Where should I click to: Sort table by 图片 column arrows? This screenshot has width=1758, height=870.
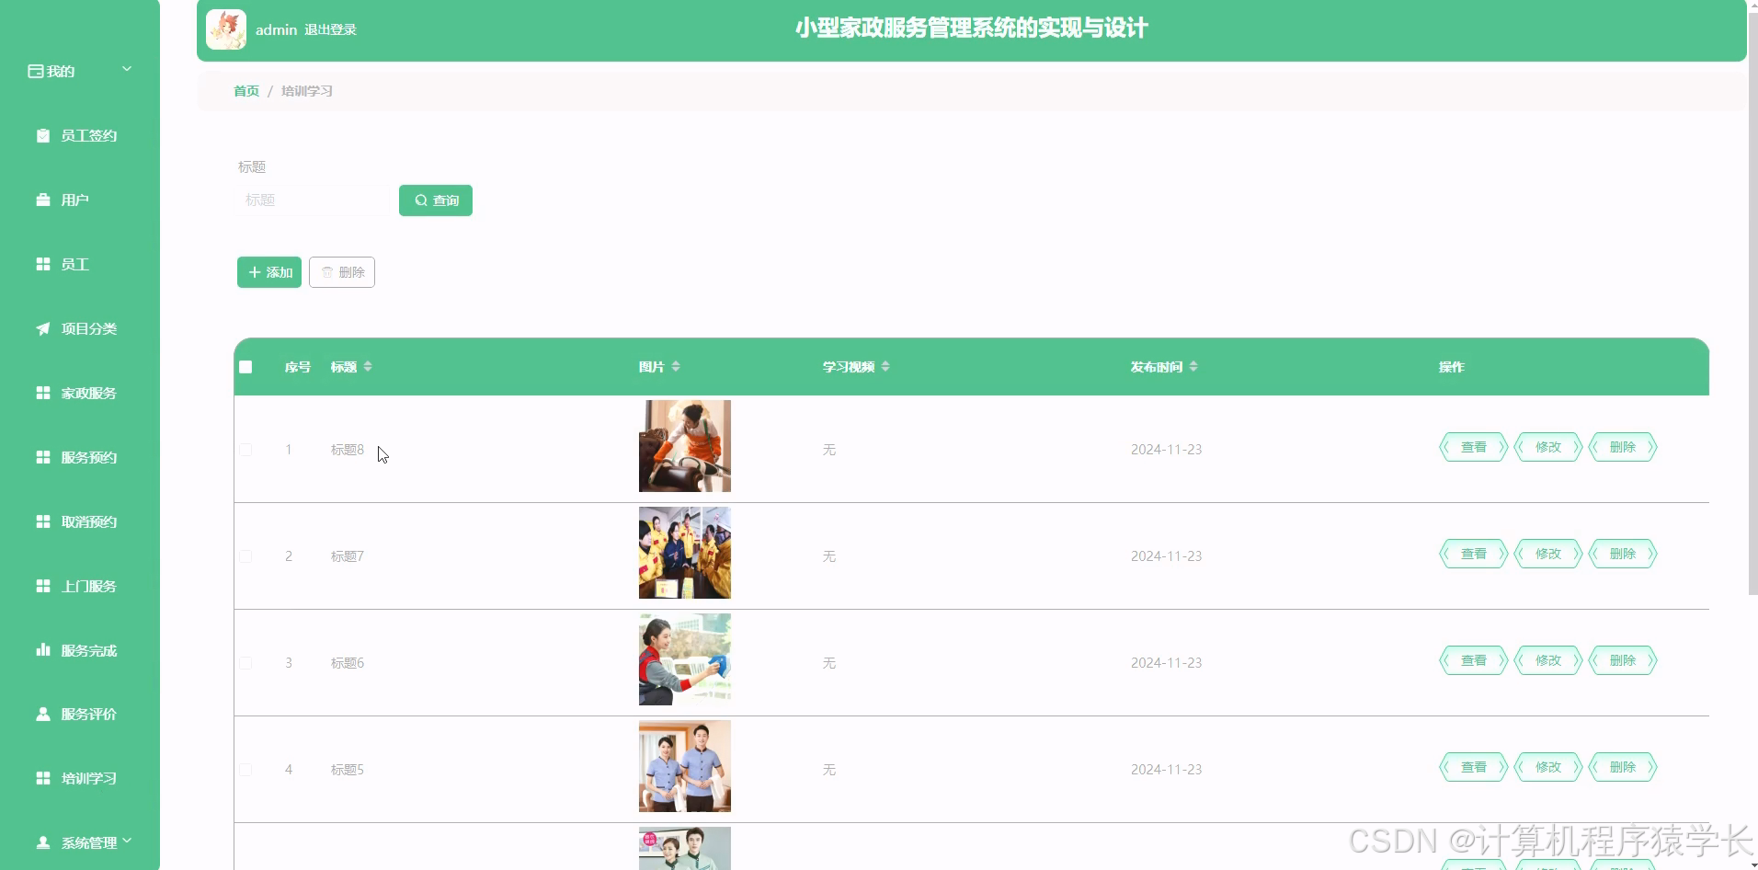676,366
